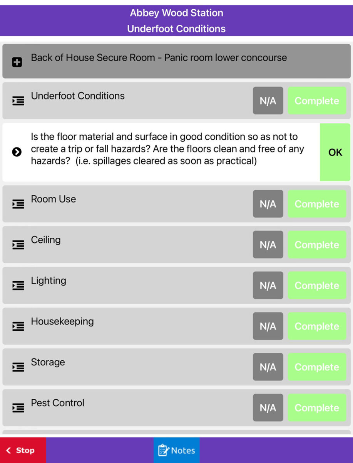This screenshot has height=463, width=353.
Task: Click the indent icon next to Ceiling
Action: click(18, 245)
